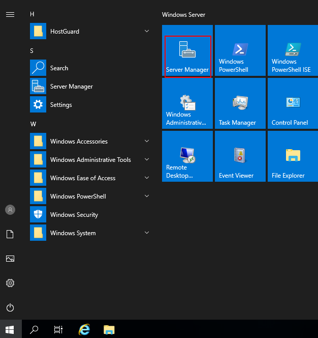The image size is (318, 338).
Task: Expand the HostGuard folder chevron
Action: pos(147,31)
